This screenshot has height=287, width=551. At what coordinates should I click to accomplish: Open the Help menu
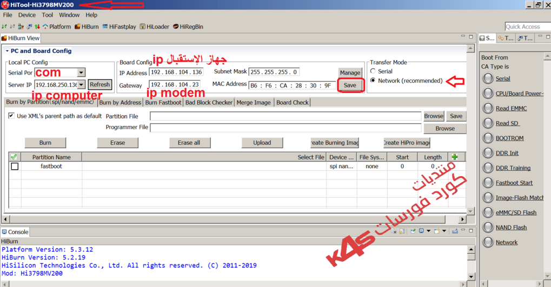(x=91, y=15)
